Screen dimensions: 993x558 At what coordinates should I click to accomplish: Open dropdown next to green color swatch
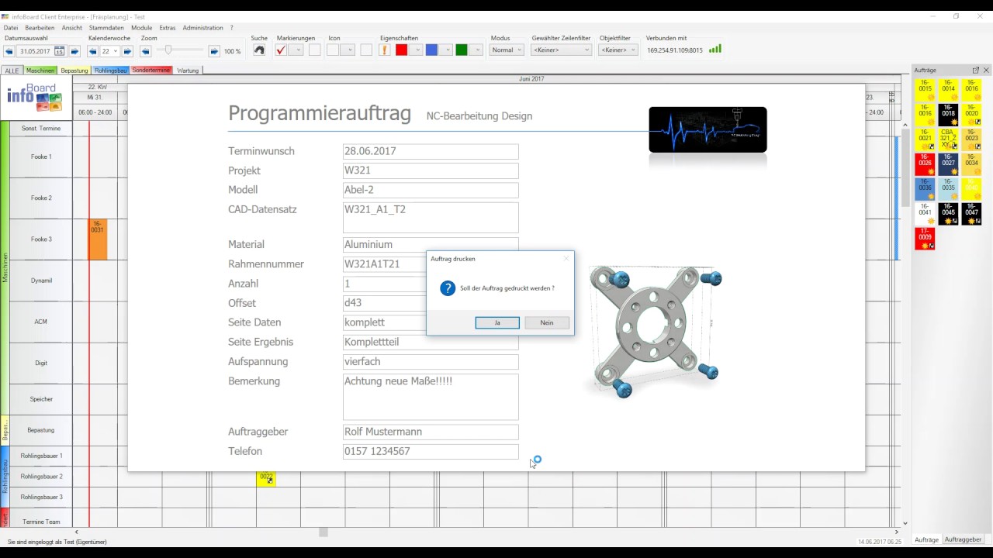pos(476,50)
